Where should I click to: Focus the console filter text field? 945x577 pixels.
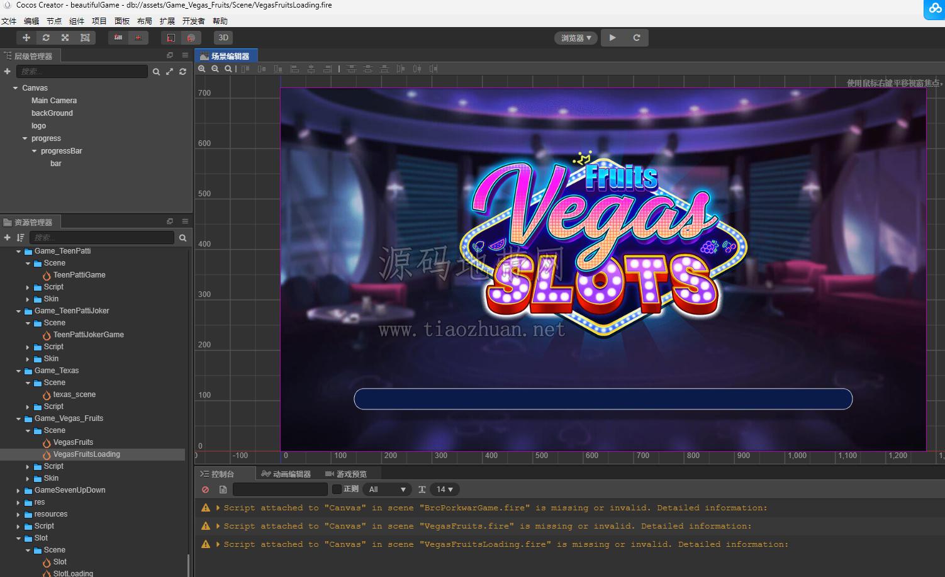(280, 490)
